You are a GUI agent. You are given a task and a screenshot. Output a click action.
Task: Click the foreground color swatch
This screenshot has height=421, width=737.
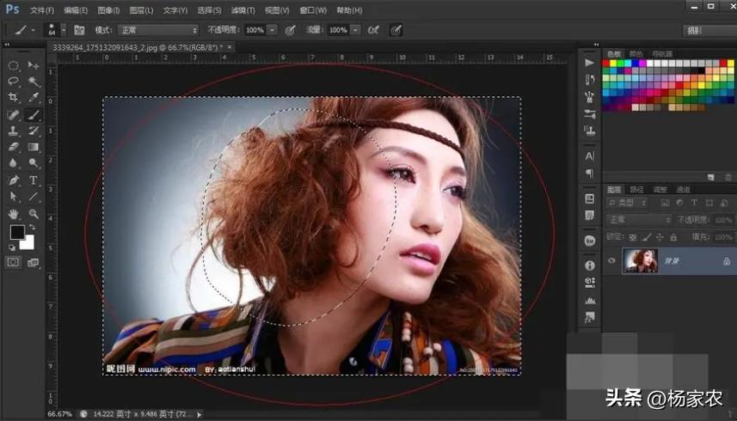pos(16,233)
